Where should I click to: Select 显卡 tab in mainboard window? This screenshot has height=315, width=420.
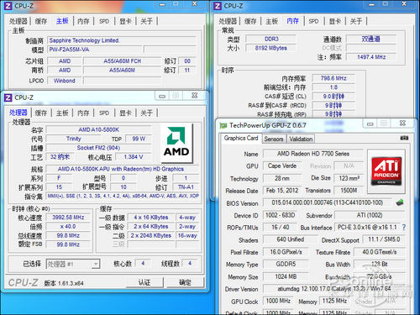125,21
